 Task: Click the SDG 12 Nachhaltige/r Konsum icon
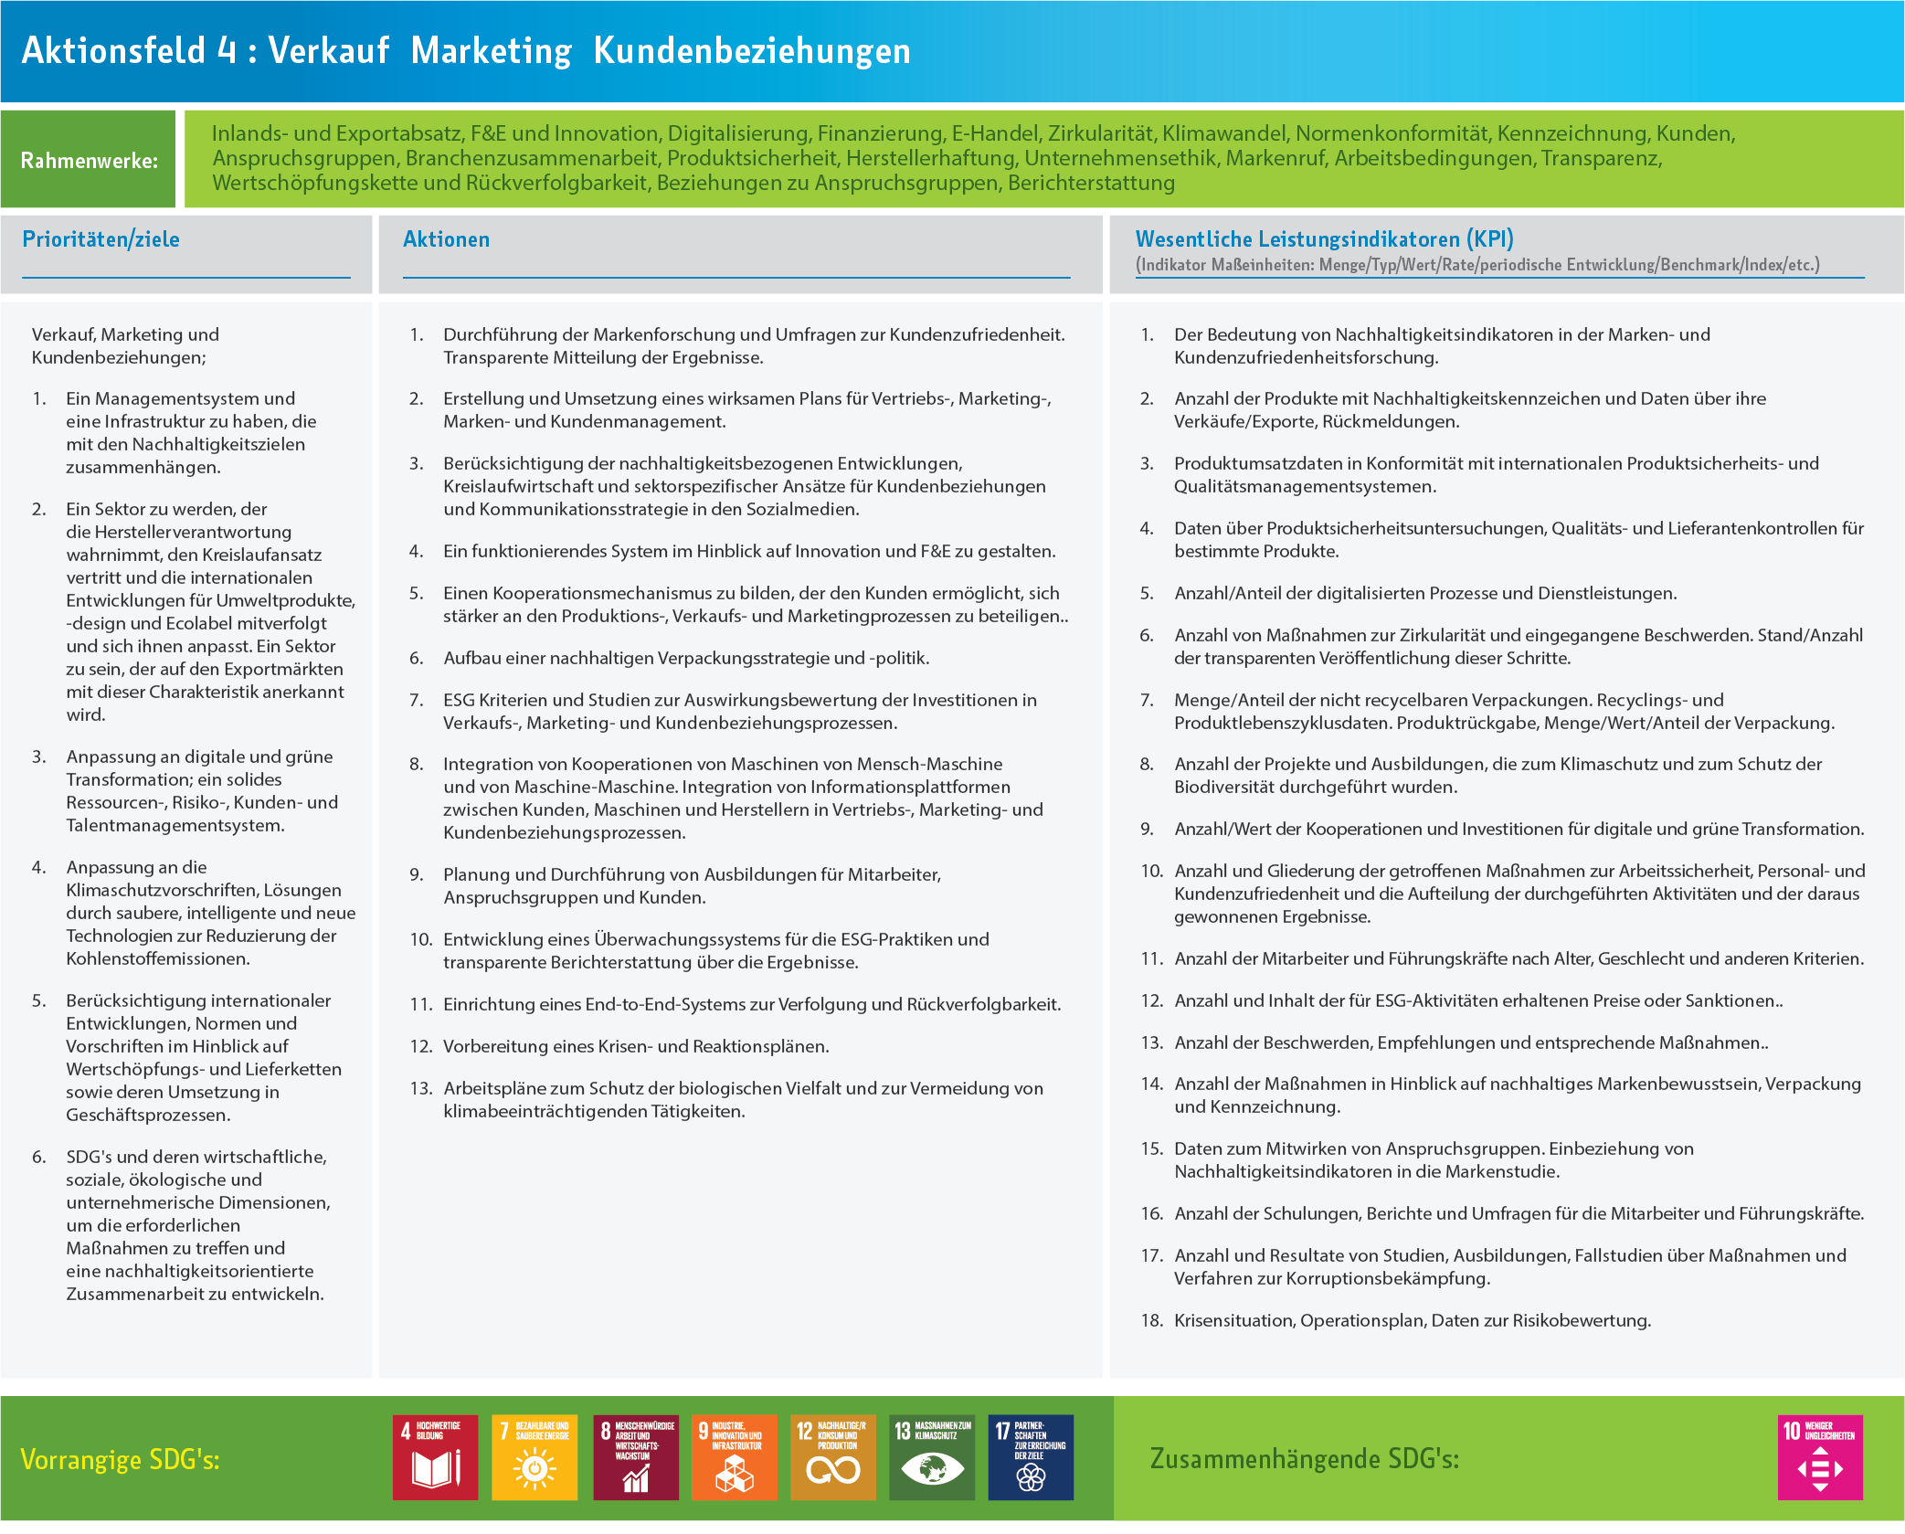point(833,1457)
